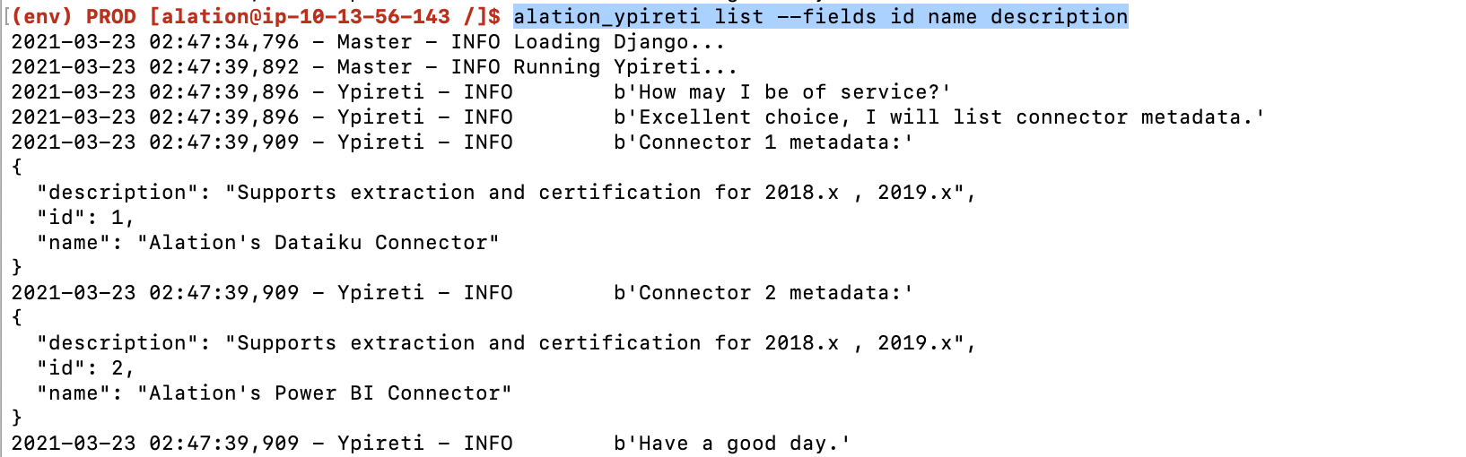Click the "Alation's Power BI Connector" name value
1466x457 pixels.
pos(325,393)
